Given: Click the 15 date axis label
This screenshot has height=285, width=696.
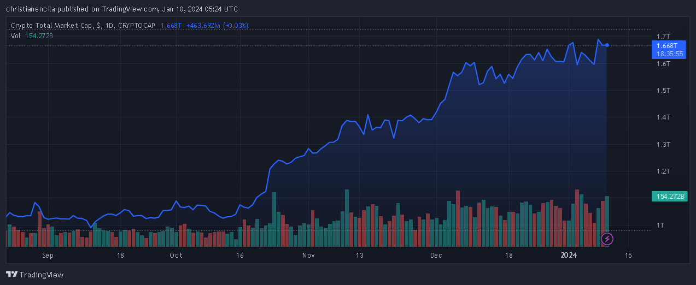Looking at the screenshot, I should pos(628,255).
